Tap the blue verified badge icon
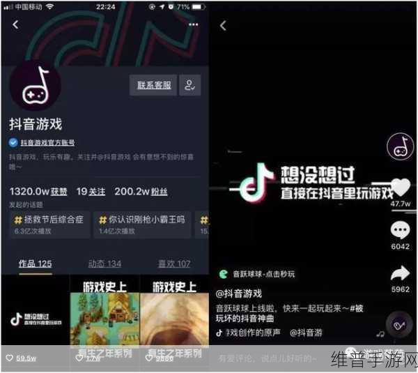 (x=13, y=142)
